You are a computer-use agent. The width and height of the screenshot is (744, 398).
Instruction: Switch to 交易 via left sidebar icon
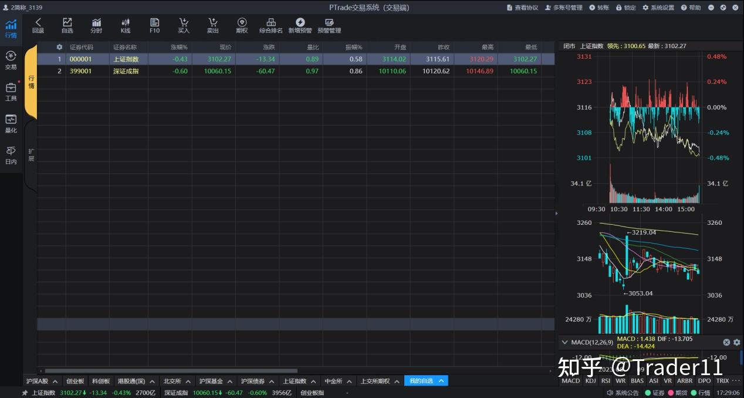click(x=11, y=59)
